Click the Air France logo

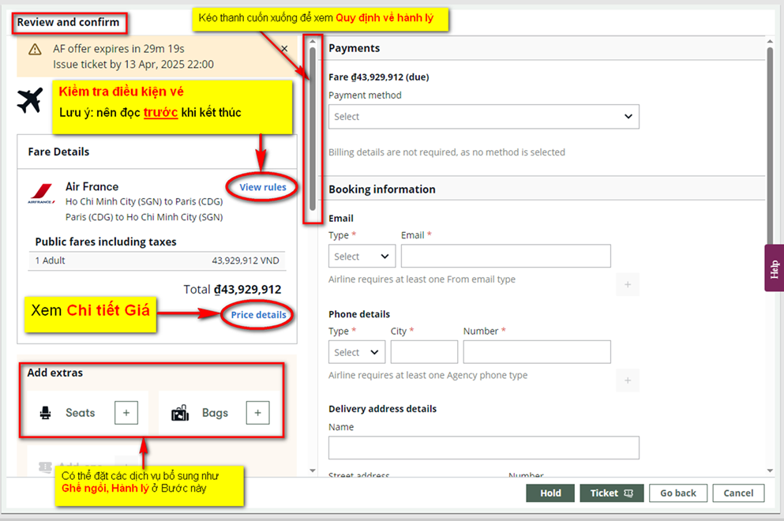point(42,193)
